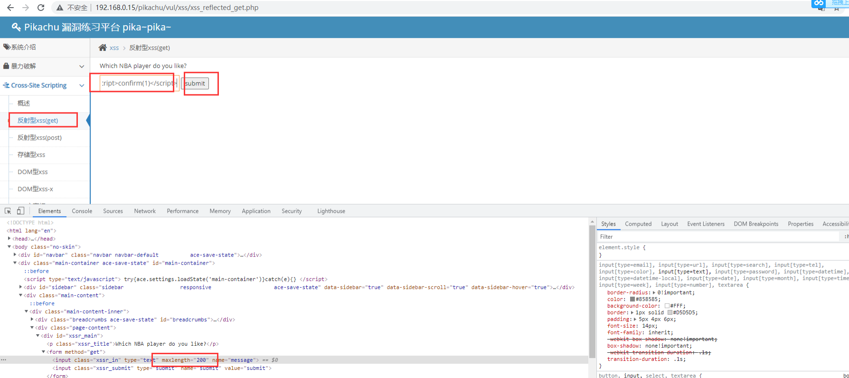The width and height of the screenshot is (849, 378).
Task: Open the Computed styles tab
Action: click(x=638, y=224)
